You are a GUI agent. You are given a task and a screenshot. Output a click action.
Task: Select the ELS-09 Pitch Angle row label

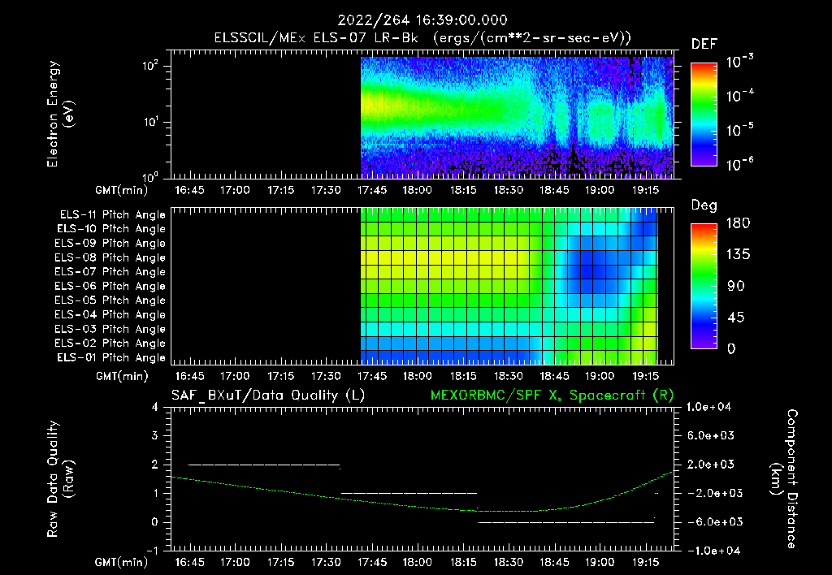[110, 244]
